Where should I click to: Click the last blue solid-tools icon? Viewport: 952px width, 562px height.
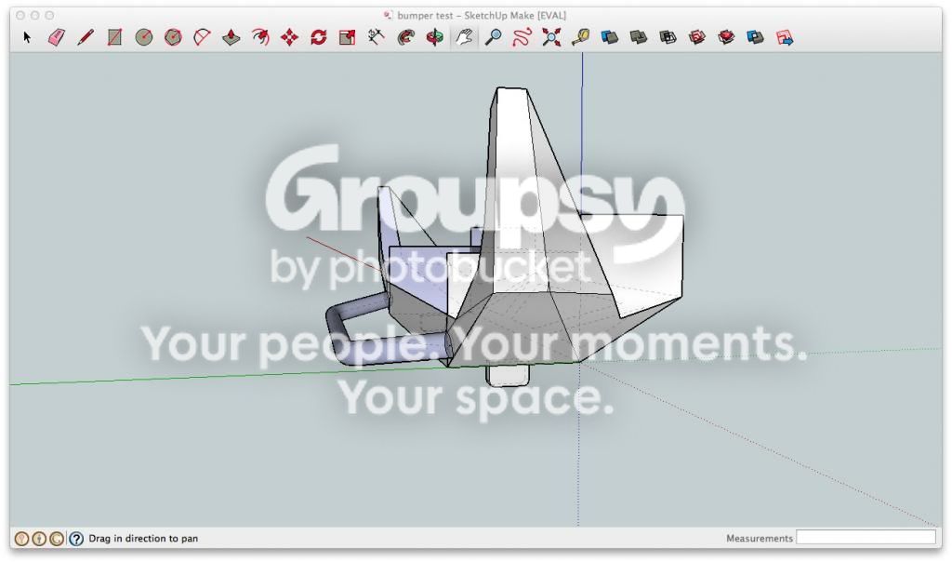(755, 37)
